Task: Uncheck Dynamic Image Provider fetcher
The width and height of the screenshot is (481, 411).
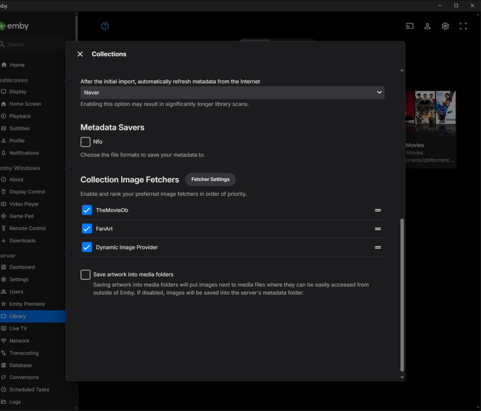Action: [87, 247]
